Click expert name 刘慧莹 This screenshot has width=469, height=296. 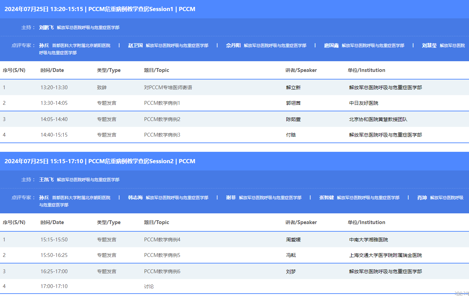[x=430, y=45]
